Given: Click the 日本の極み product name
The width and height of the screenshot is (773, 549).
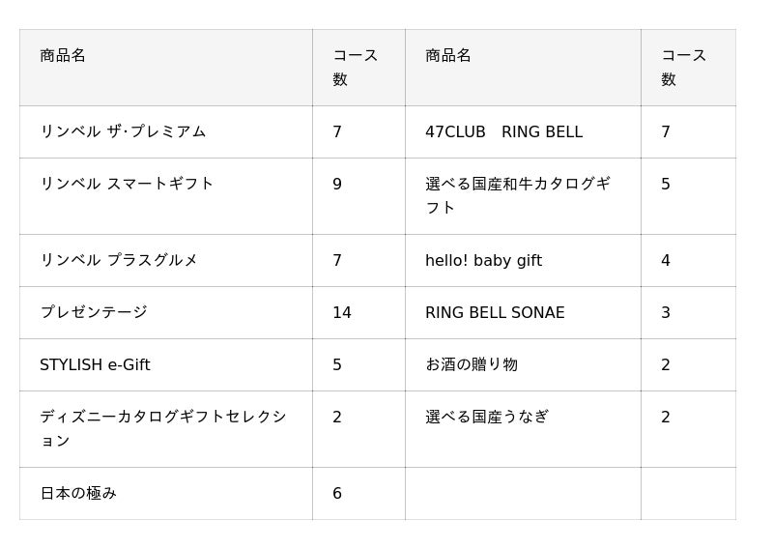Looking at the screenshot, I should (x=78, y=493).
